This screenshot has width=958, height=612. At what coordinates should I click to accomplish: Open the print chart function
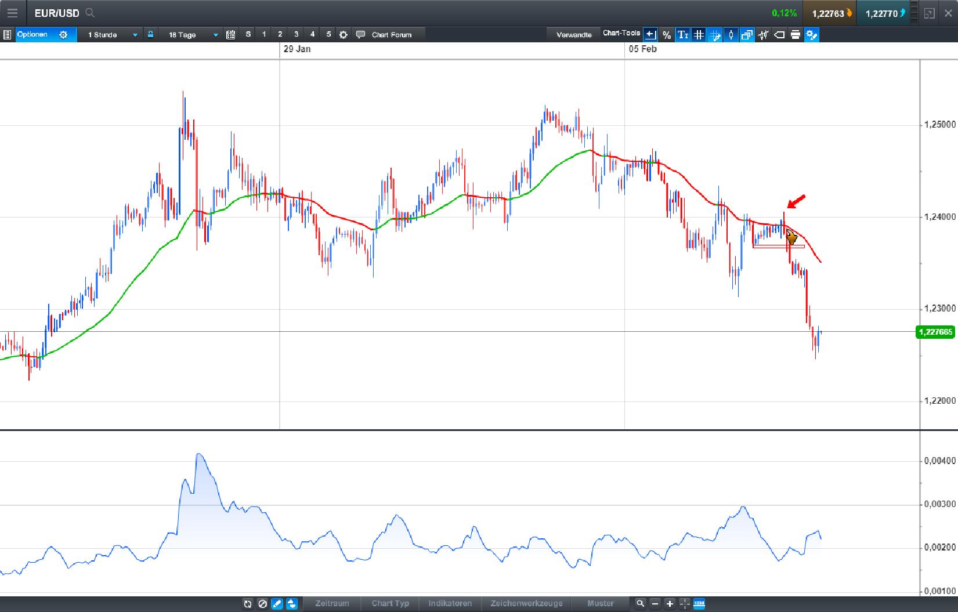point(795,35)
